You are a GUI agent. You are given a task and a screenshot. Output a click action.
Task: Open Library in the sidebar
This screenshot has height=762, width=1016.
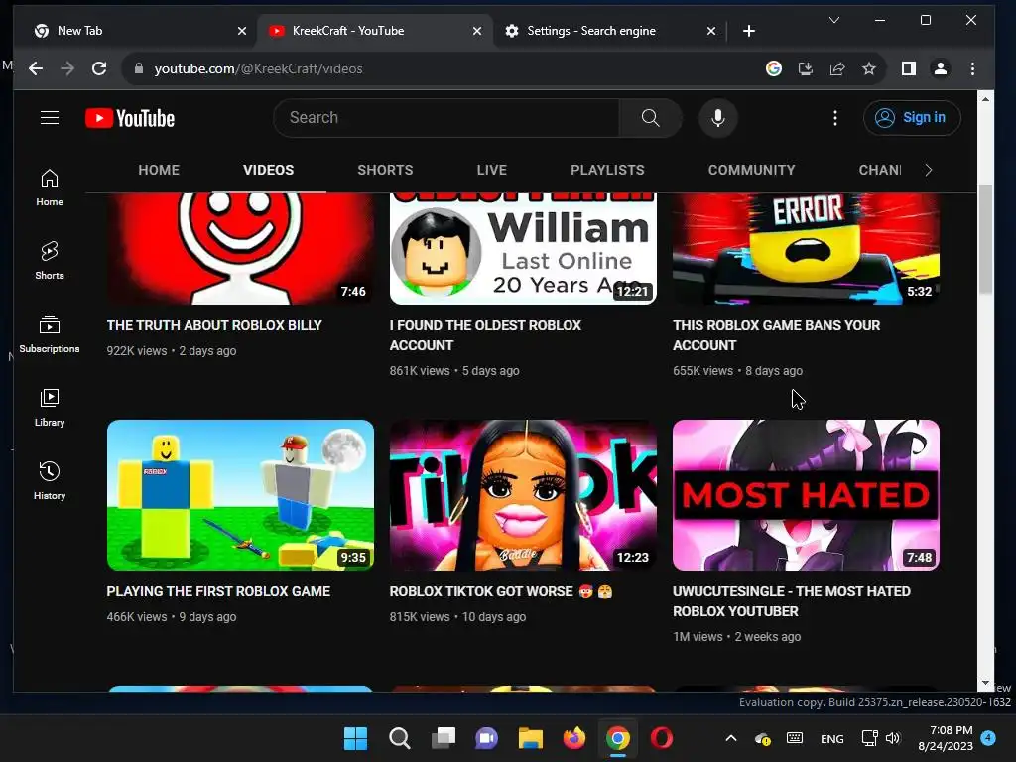point(50,407)
